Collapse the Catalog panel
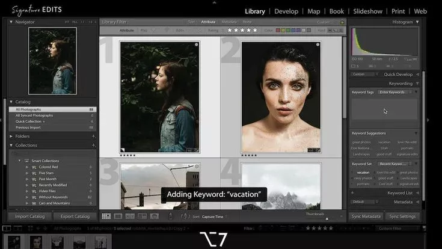 (x=11, y=102)
